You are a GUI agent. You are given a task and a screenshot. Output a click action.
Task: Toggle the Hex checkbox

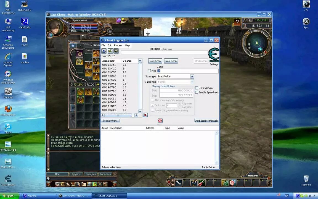click(149, 71)
